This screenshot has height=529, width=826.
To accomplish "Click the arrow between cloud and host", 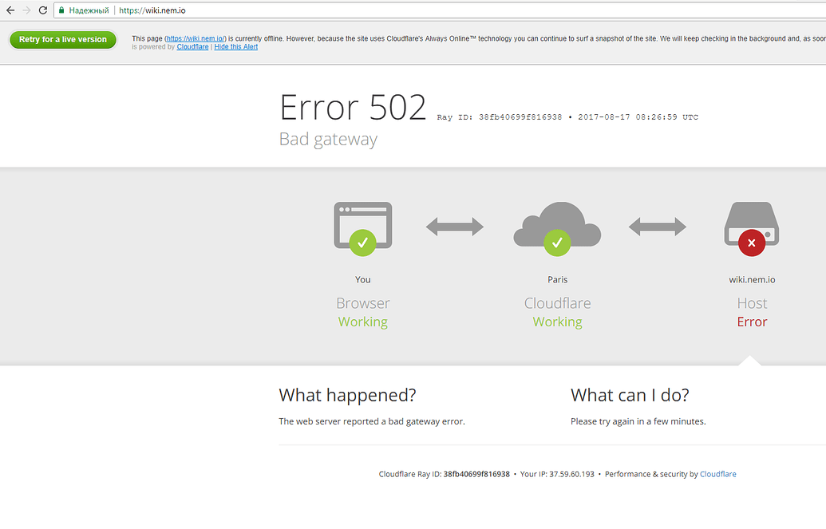I will [x=658, y=227].
